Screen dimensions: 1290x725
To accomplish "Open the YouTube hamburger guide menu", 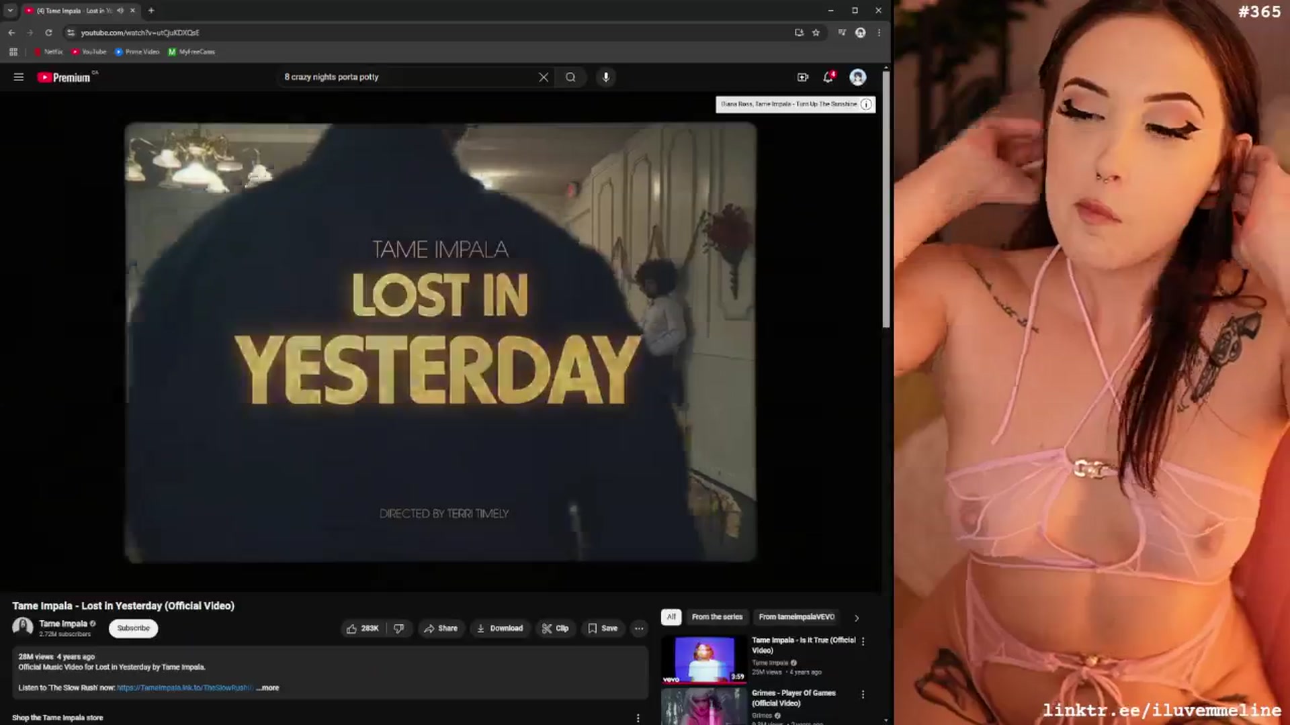I will [19, 77].
